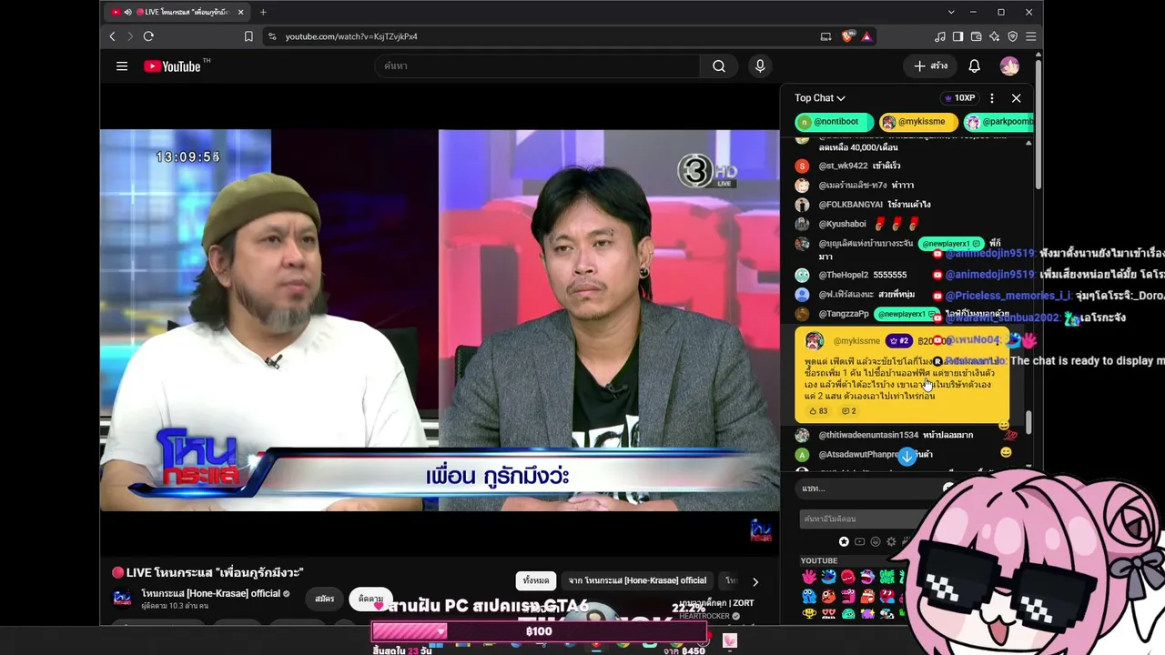Start voice search with the microphone

(x=760, y=66)
